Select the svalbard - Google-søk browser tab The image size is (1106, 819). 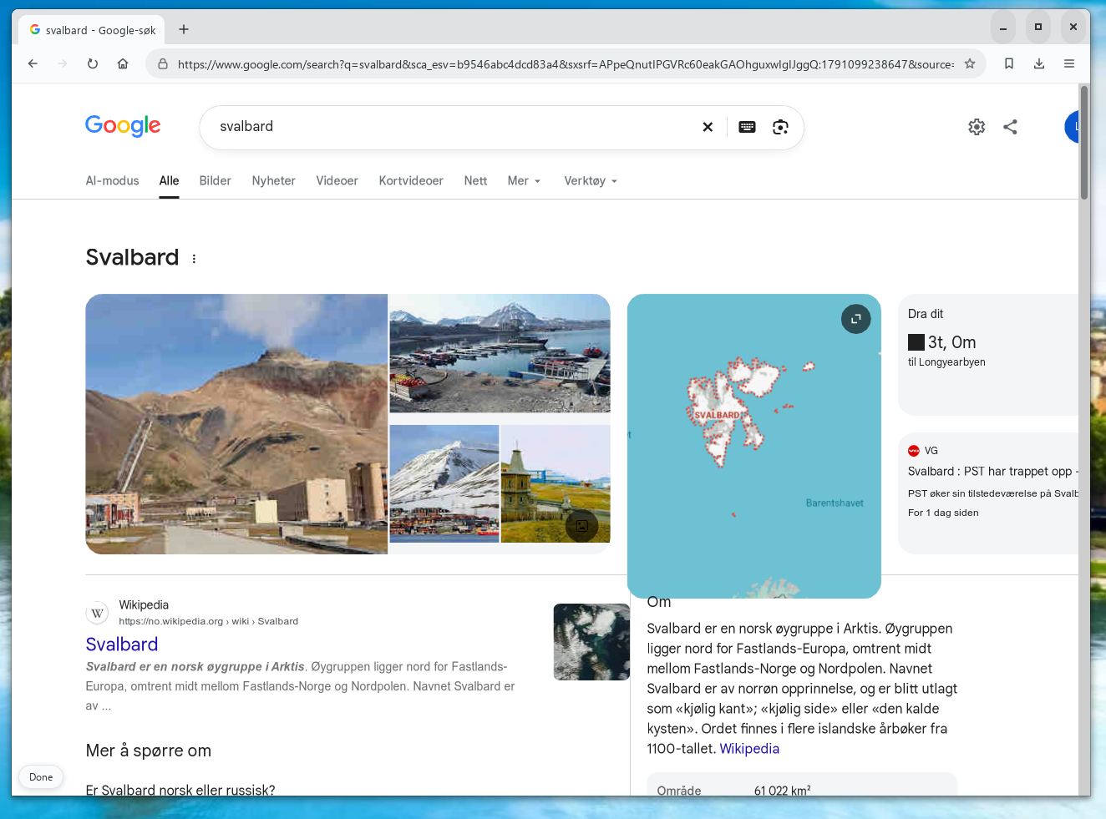92,30
